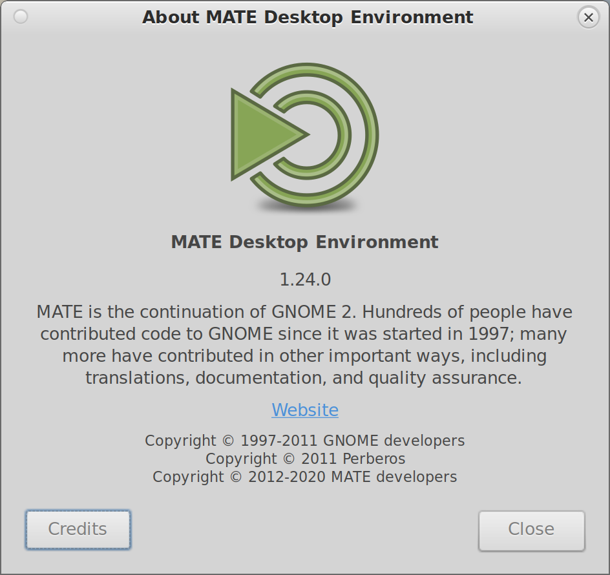610x575 pixels.
Task: Click the GNOME developers copyright line
Action: (305, 441)
